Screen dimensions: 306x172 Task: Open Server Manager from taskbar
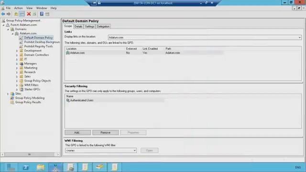(11, 167)
